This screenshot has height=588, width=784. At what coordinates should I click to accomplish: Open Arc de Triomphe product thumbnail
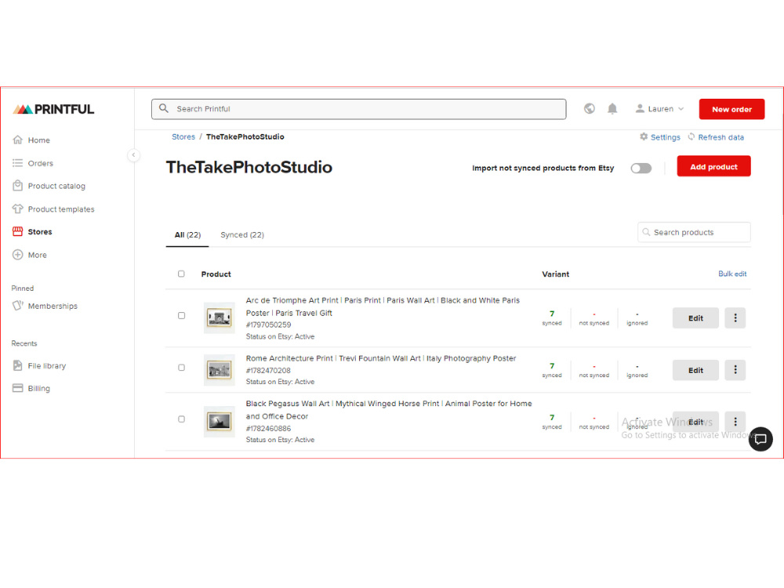219,318
